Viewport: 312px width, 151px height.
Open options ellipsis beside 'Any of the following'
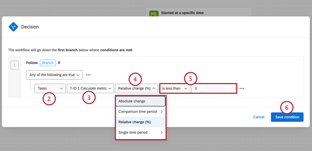tap(88, 75)
